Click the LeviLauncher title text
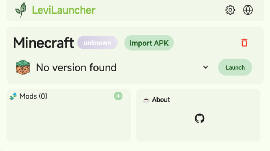270x151 pixels. coord(63,10)
